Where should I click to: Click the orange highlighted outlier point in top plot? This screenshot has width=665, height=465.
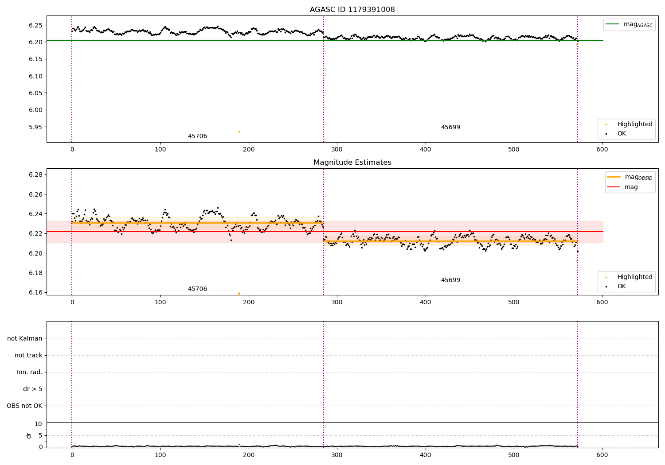click(x=239, y=132)
